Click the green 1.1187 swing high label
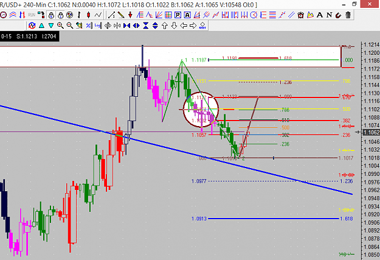Viewport: 380px width, 260px height. 199,60
